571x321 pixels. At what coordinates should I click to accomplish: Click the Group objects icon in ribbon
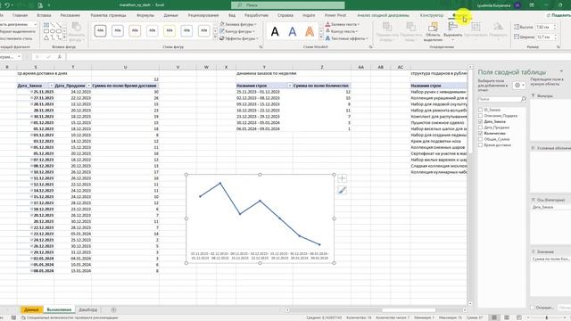(x=476, y=26)
